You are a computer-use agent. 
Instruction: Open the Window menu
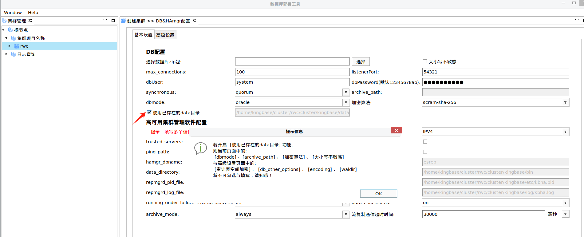(x=13, y=13)
